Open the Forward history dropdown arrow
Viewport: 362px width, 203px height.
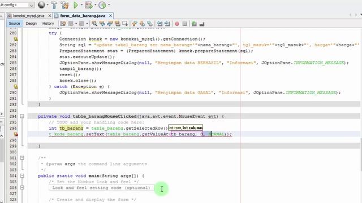pyautogui.click(x=87, y=24)
